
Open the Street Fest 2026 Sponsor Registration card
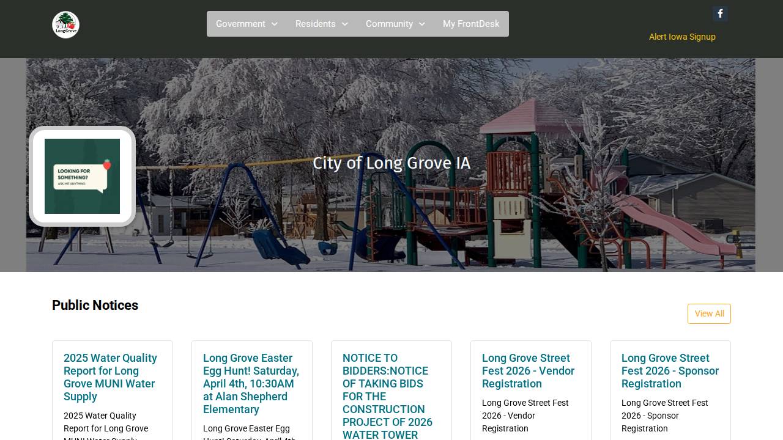670,371
